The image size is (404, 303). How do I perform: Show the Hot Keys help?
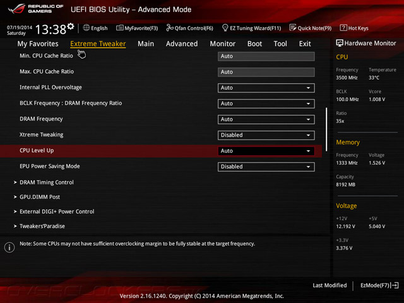[x=354, y=28]
